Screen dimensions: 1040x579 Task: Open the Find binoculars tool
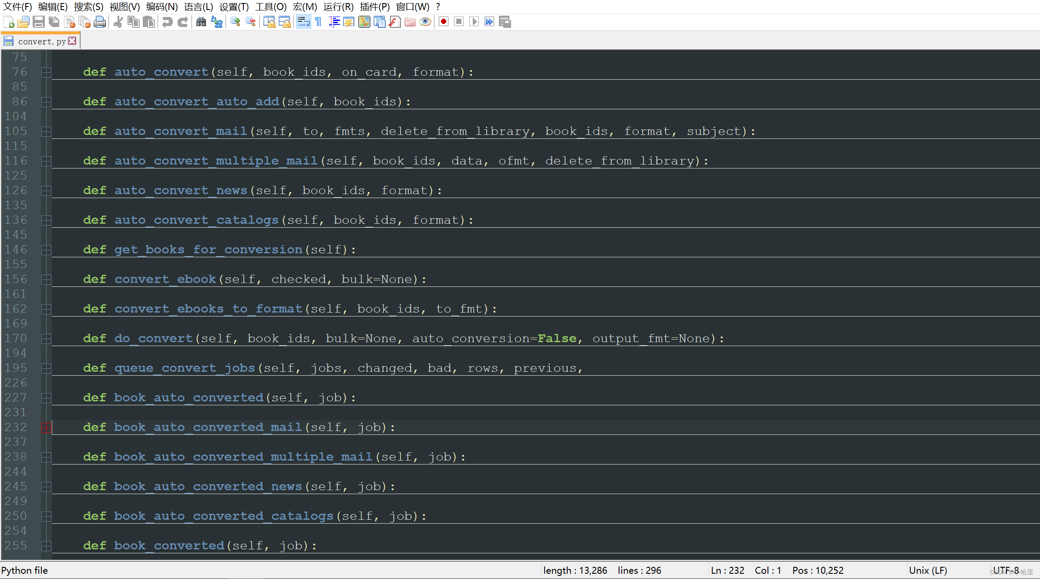coord(201,22)
